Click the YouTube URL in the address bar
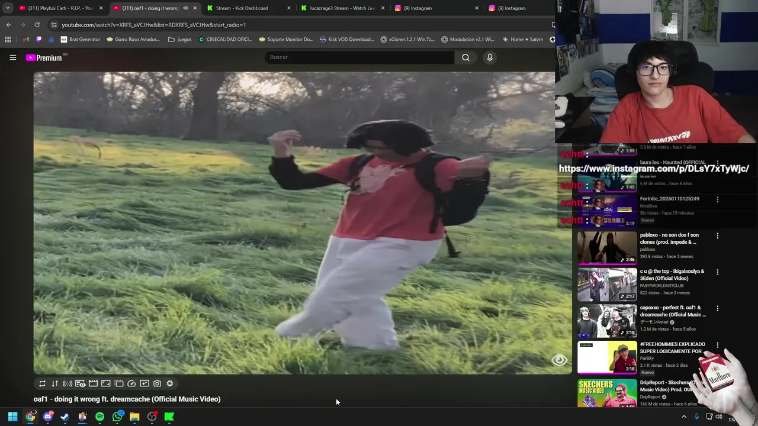Viewport: 758px width, 426px height. [x=153, y=25]
